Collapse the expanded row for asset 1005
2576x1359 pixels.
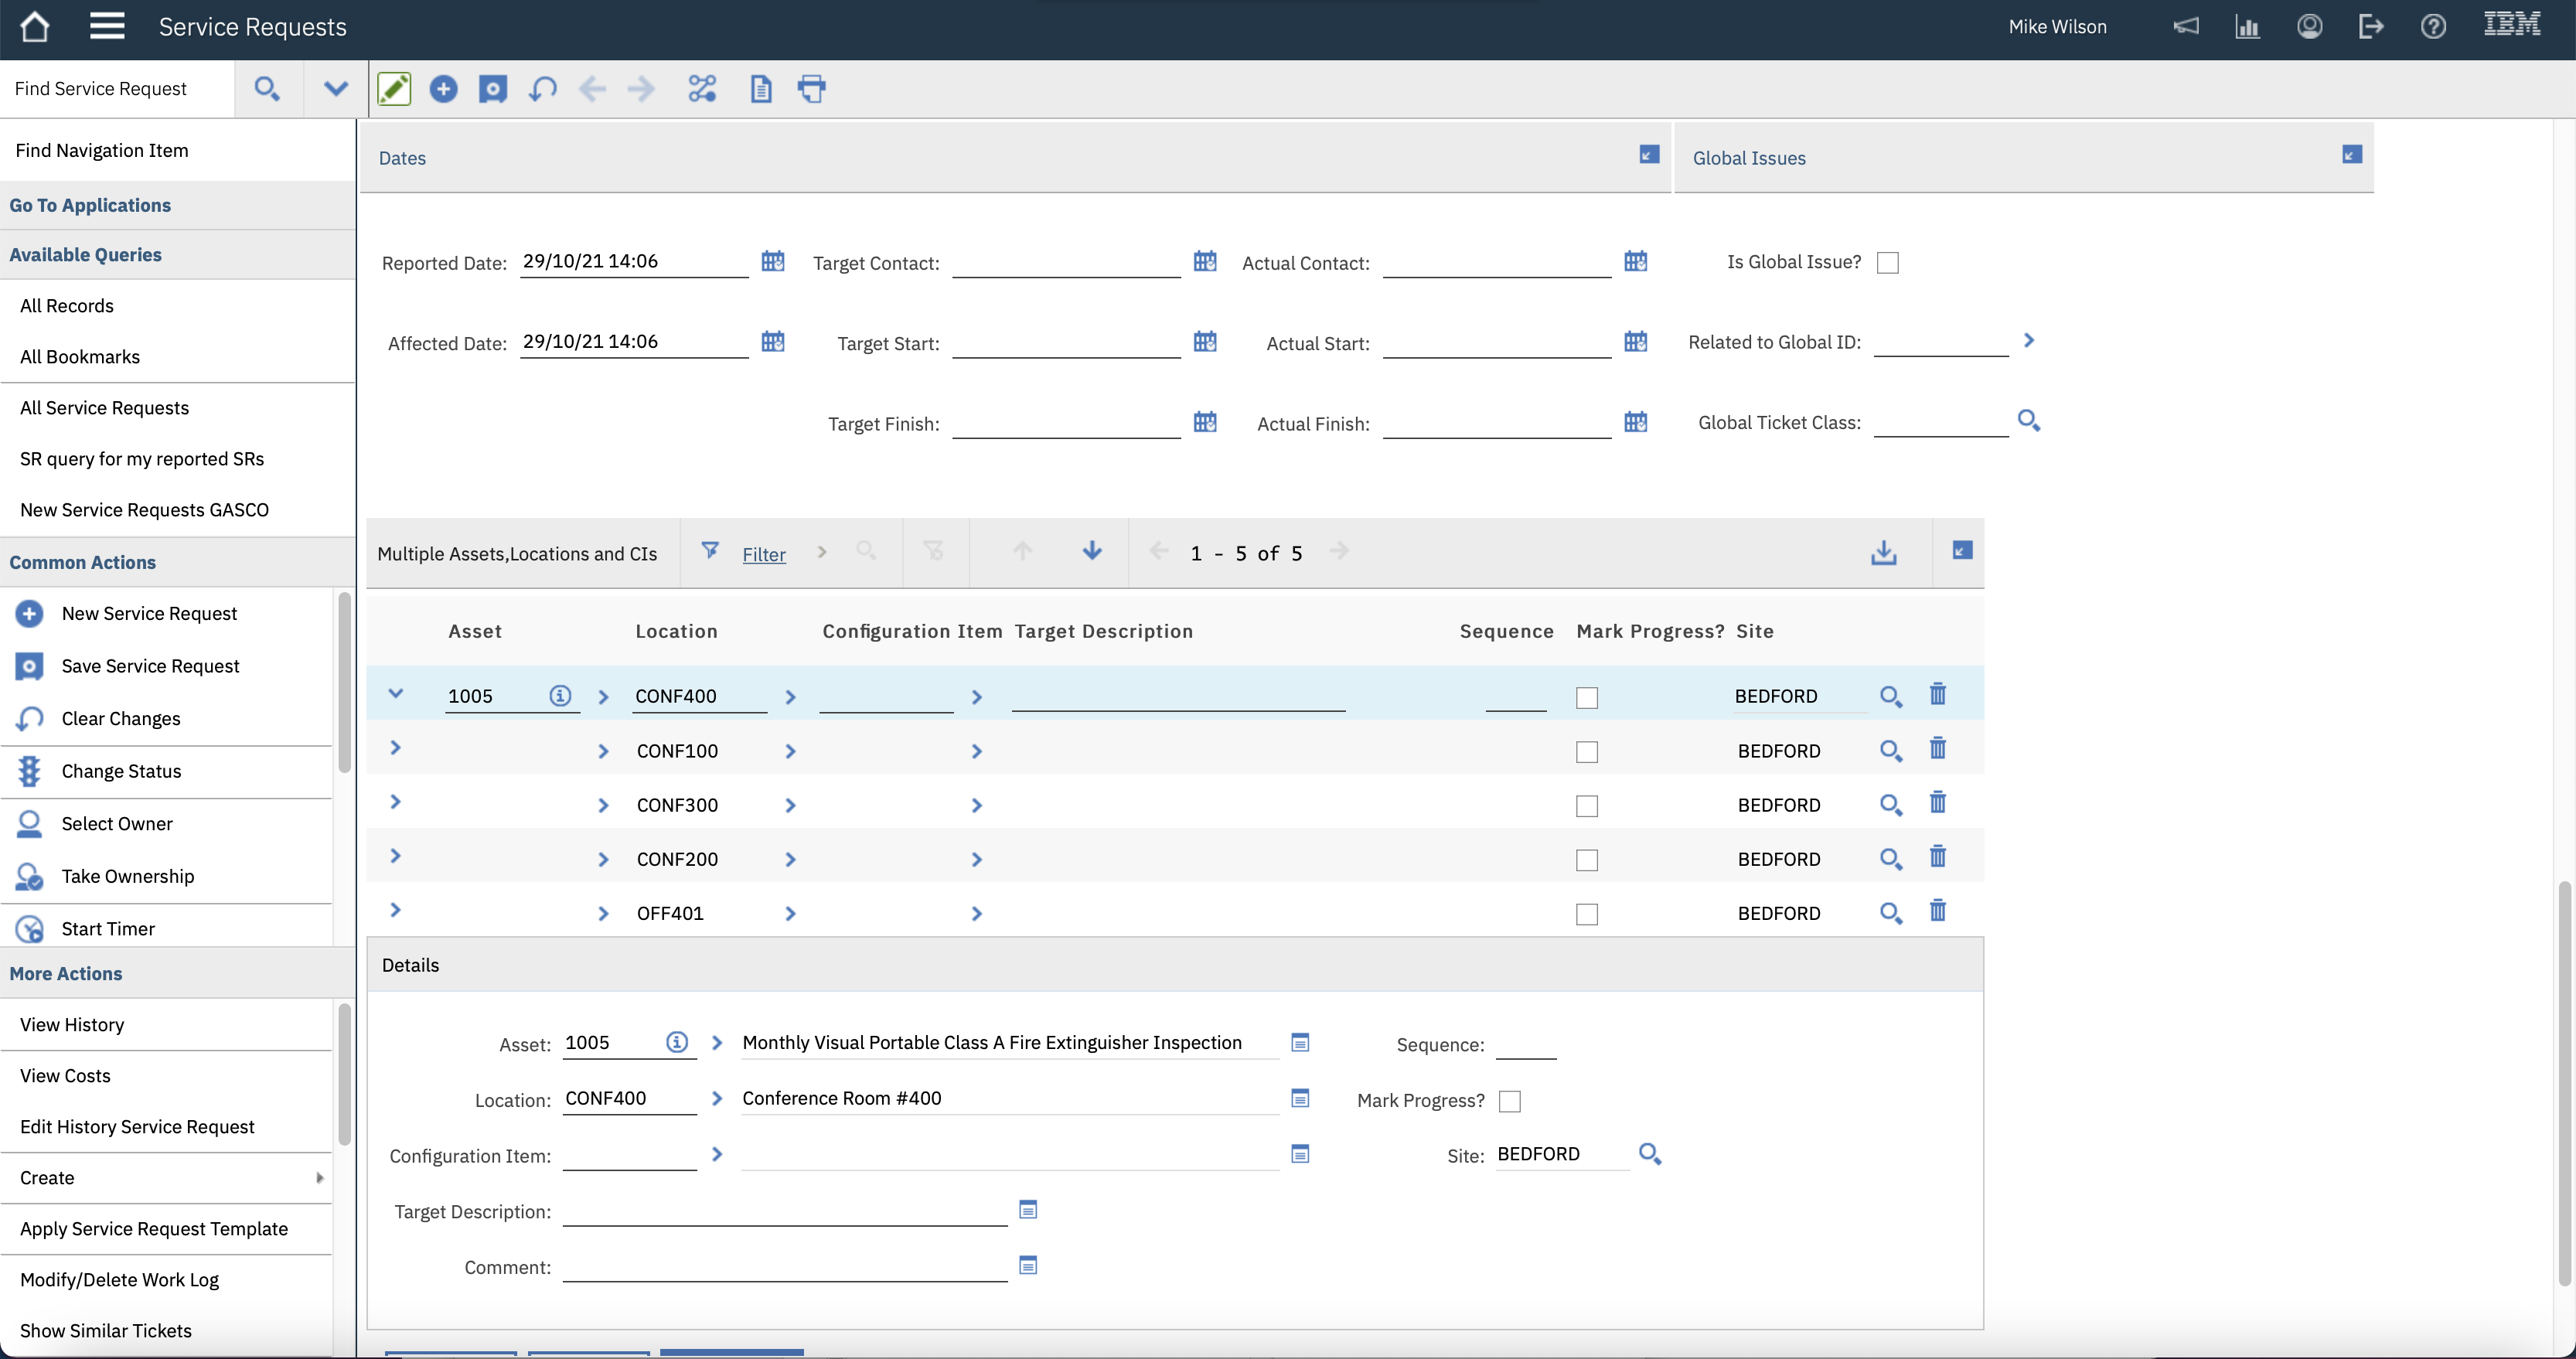[396, 693]
